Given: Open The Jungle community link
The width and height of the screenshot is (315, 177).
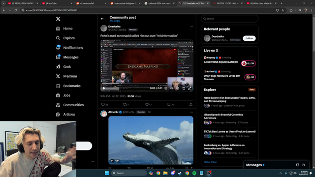Looking at the screenshot, I should click(115, 21).
